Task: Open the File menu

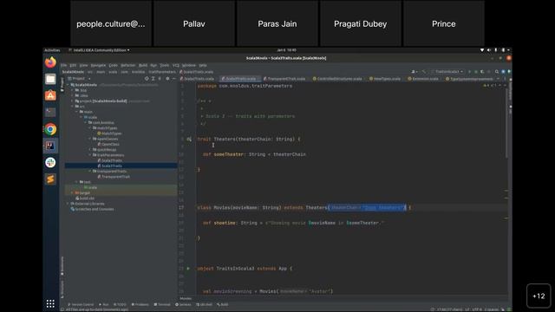Action: coord(63,66)
